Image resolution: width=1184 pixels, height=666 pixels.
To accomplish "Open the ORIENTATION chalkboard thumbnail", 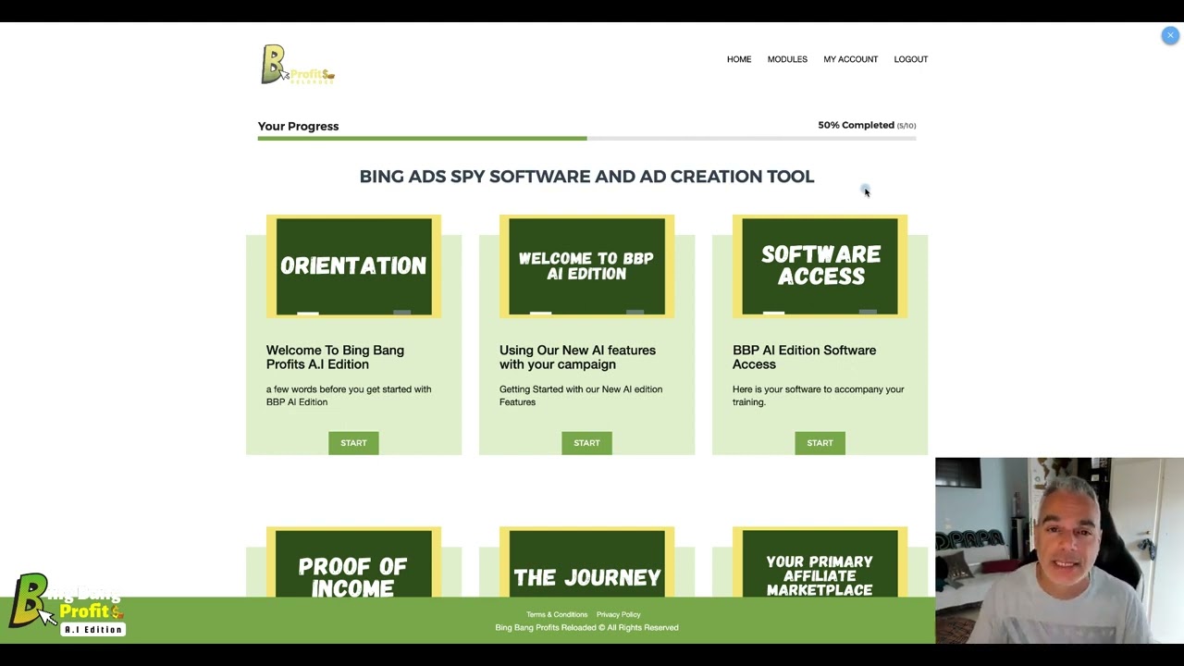I will click(x=353, y=266).
